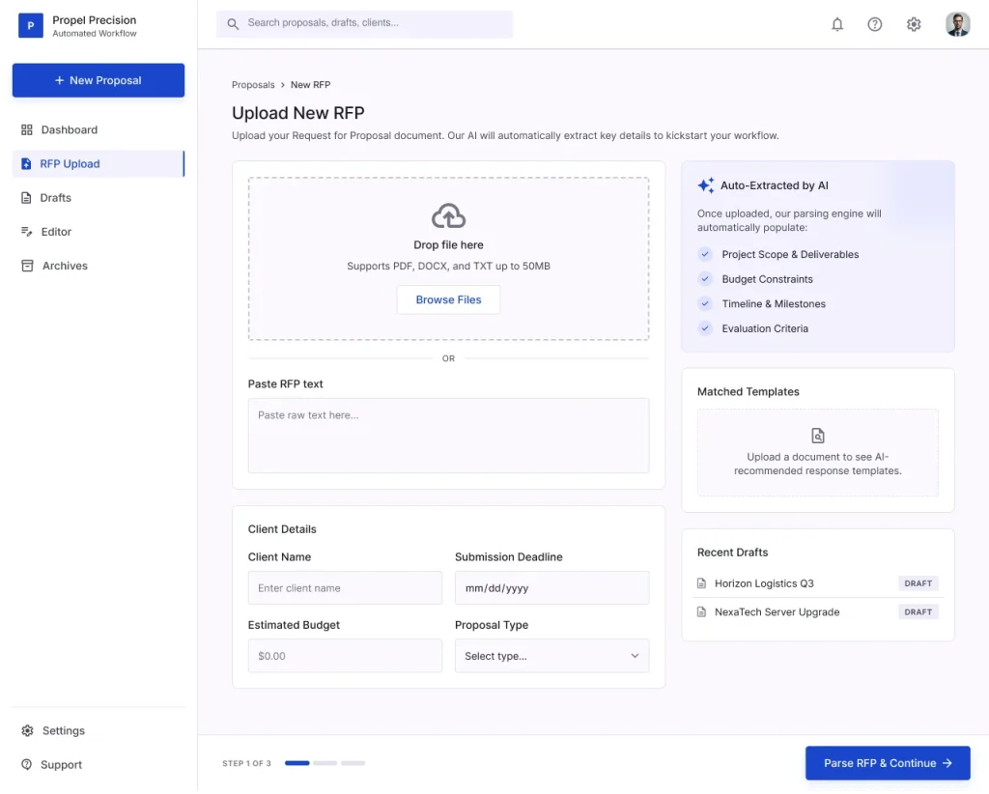Open Archives in sidebar
989x794 pixels.
[x=99, y=267]
